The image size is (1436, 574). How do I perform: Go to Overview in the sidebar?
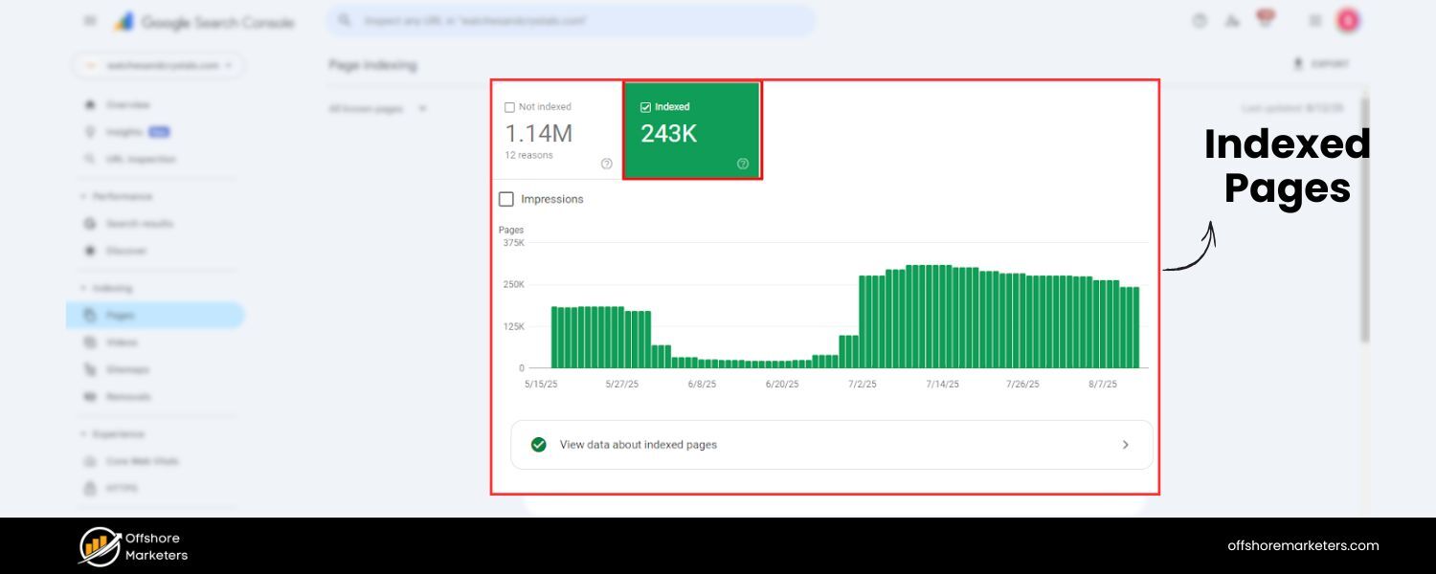click(127, 104)
